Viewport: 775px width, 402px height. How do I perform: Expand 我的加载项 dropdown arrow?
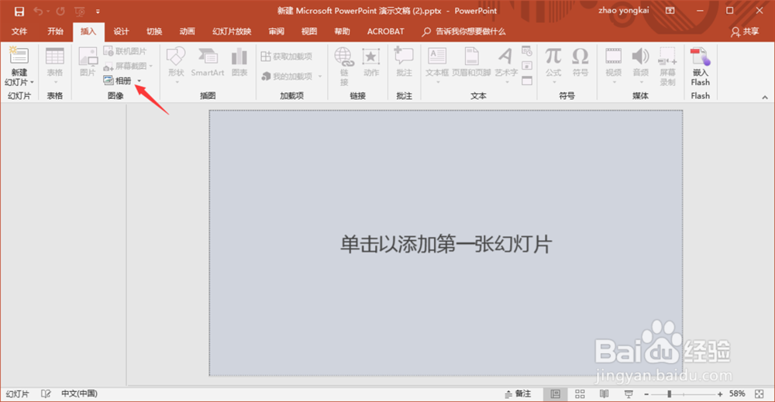(320, 77)
